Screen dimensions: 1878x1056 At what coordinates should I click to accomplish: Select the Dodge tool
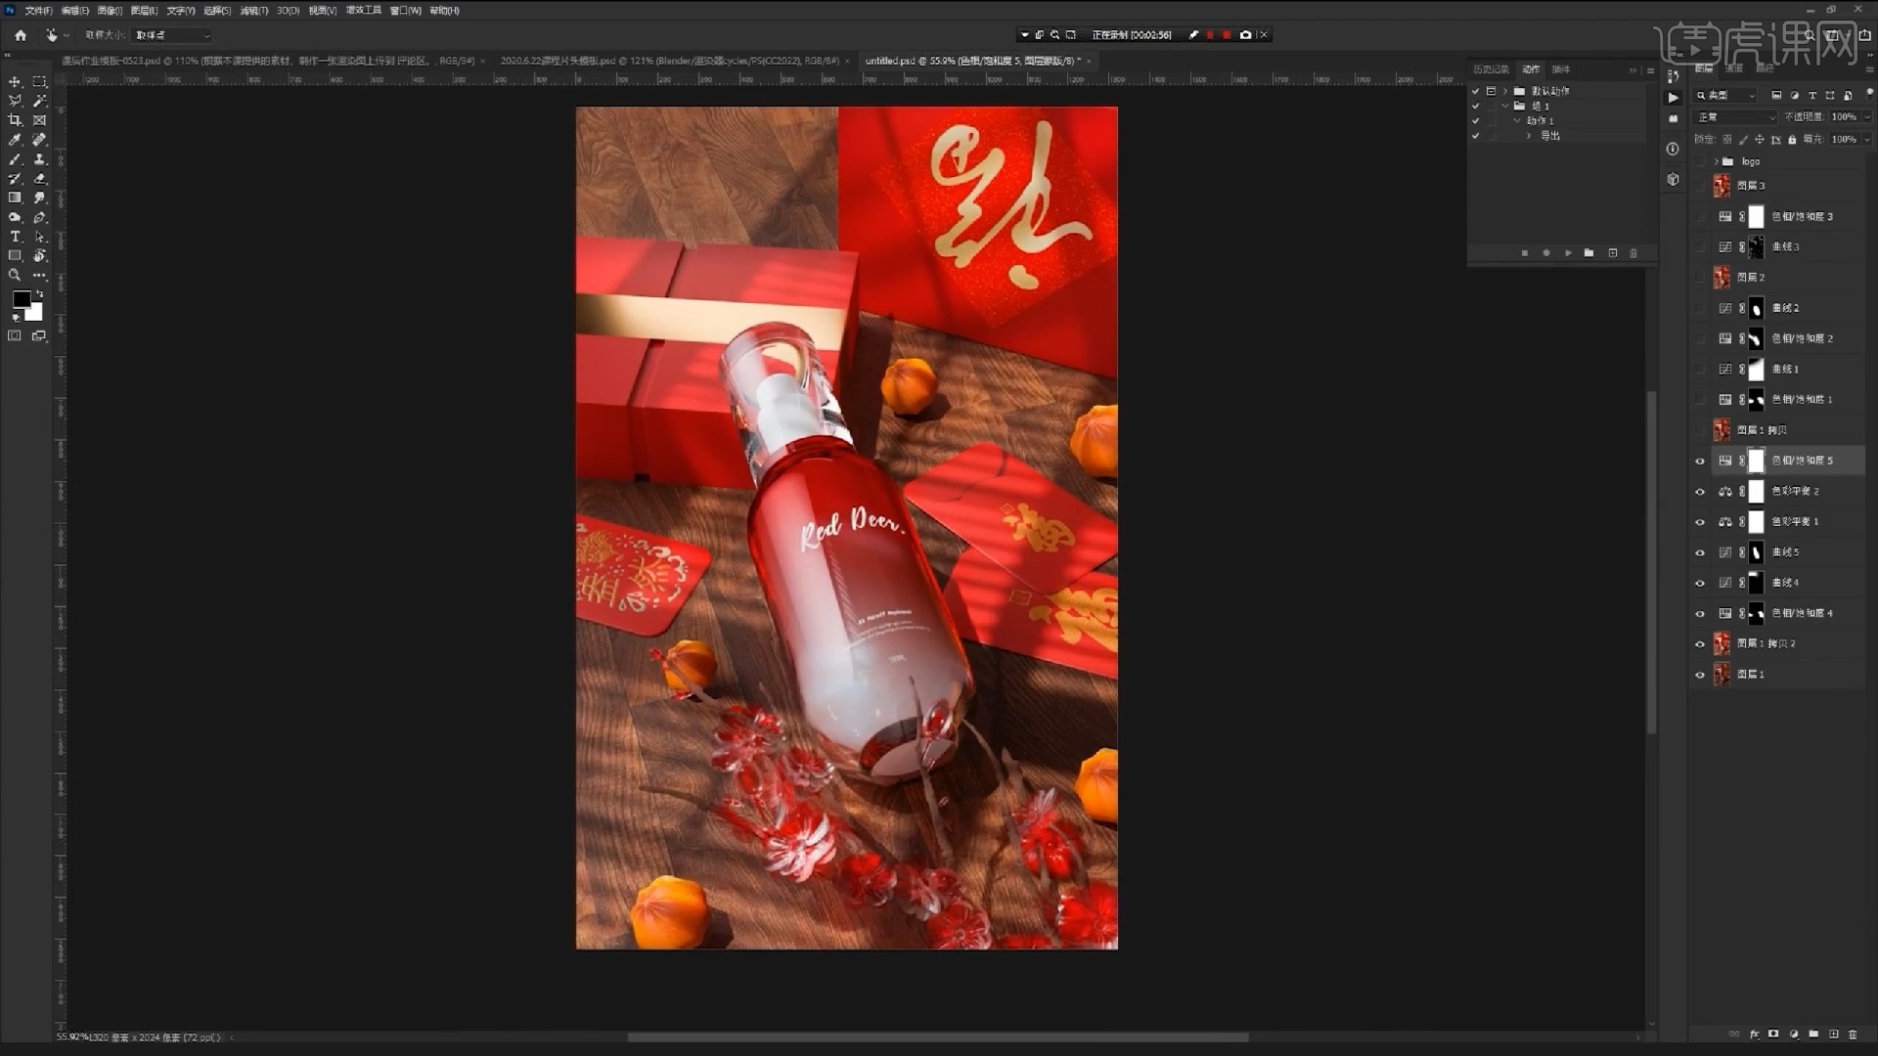point(15,217)
